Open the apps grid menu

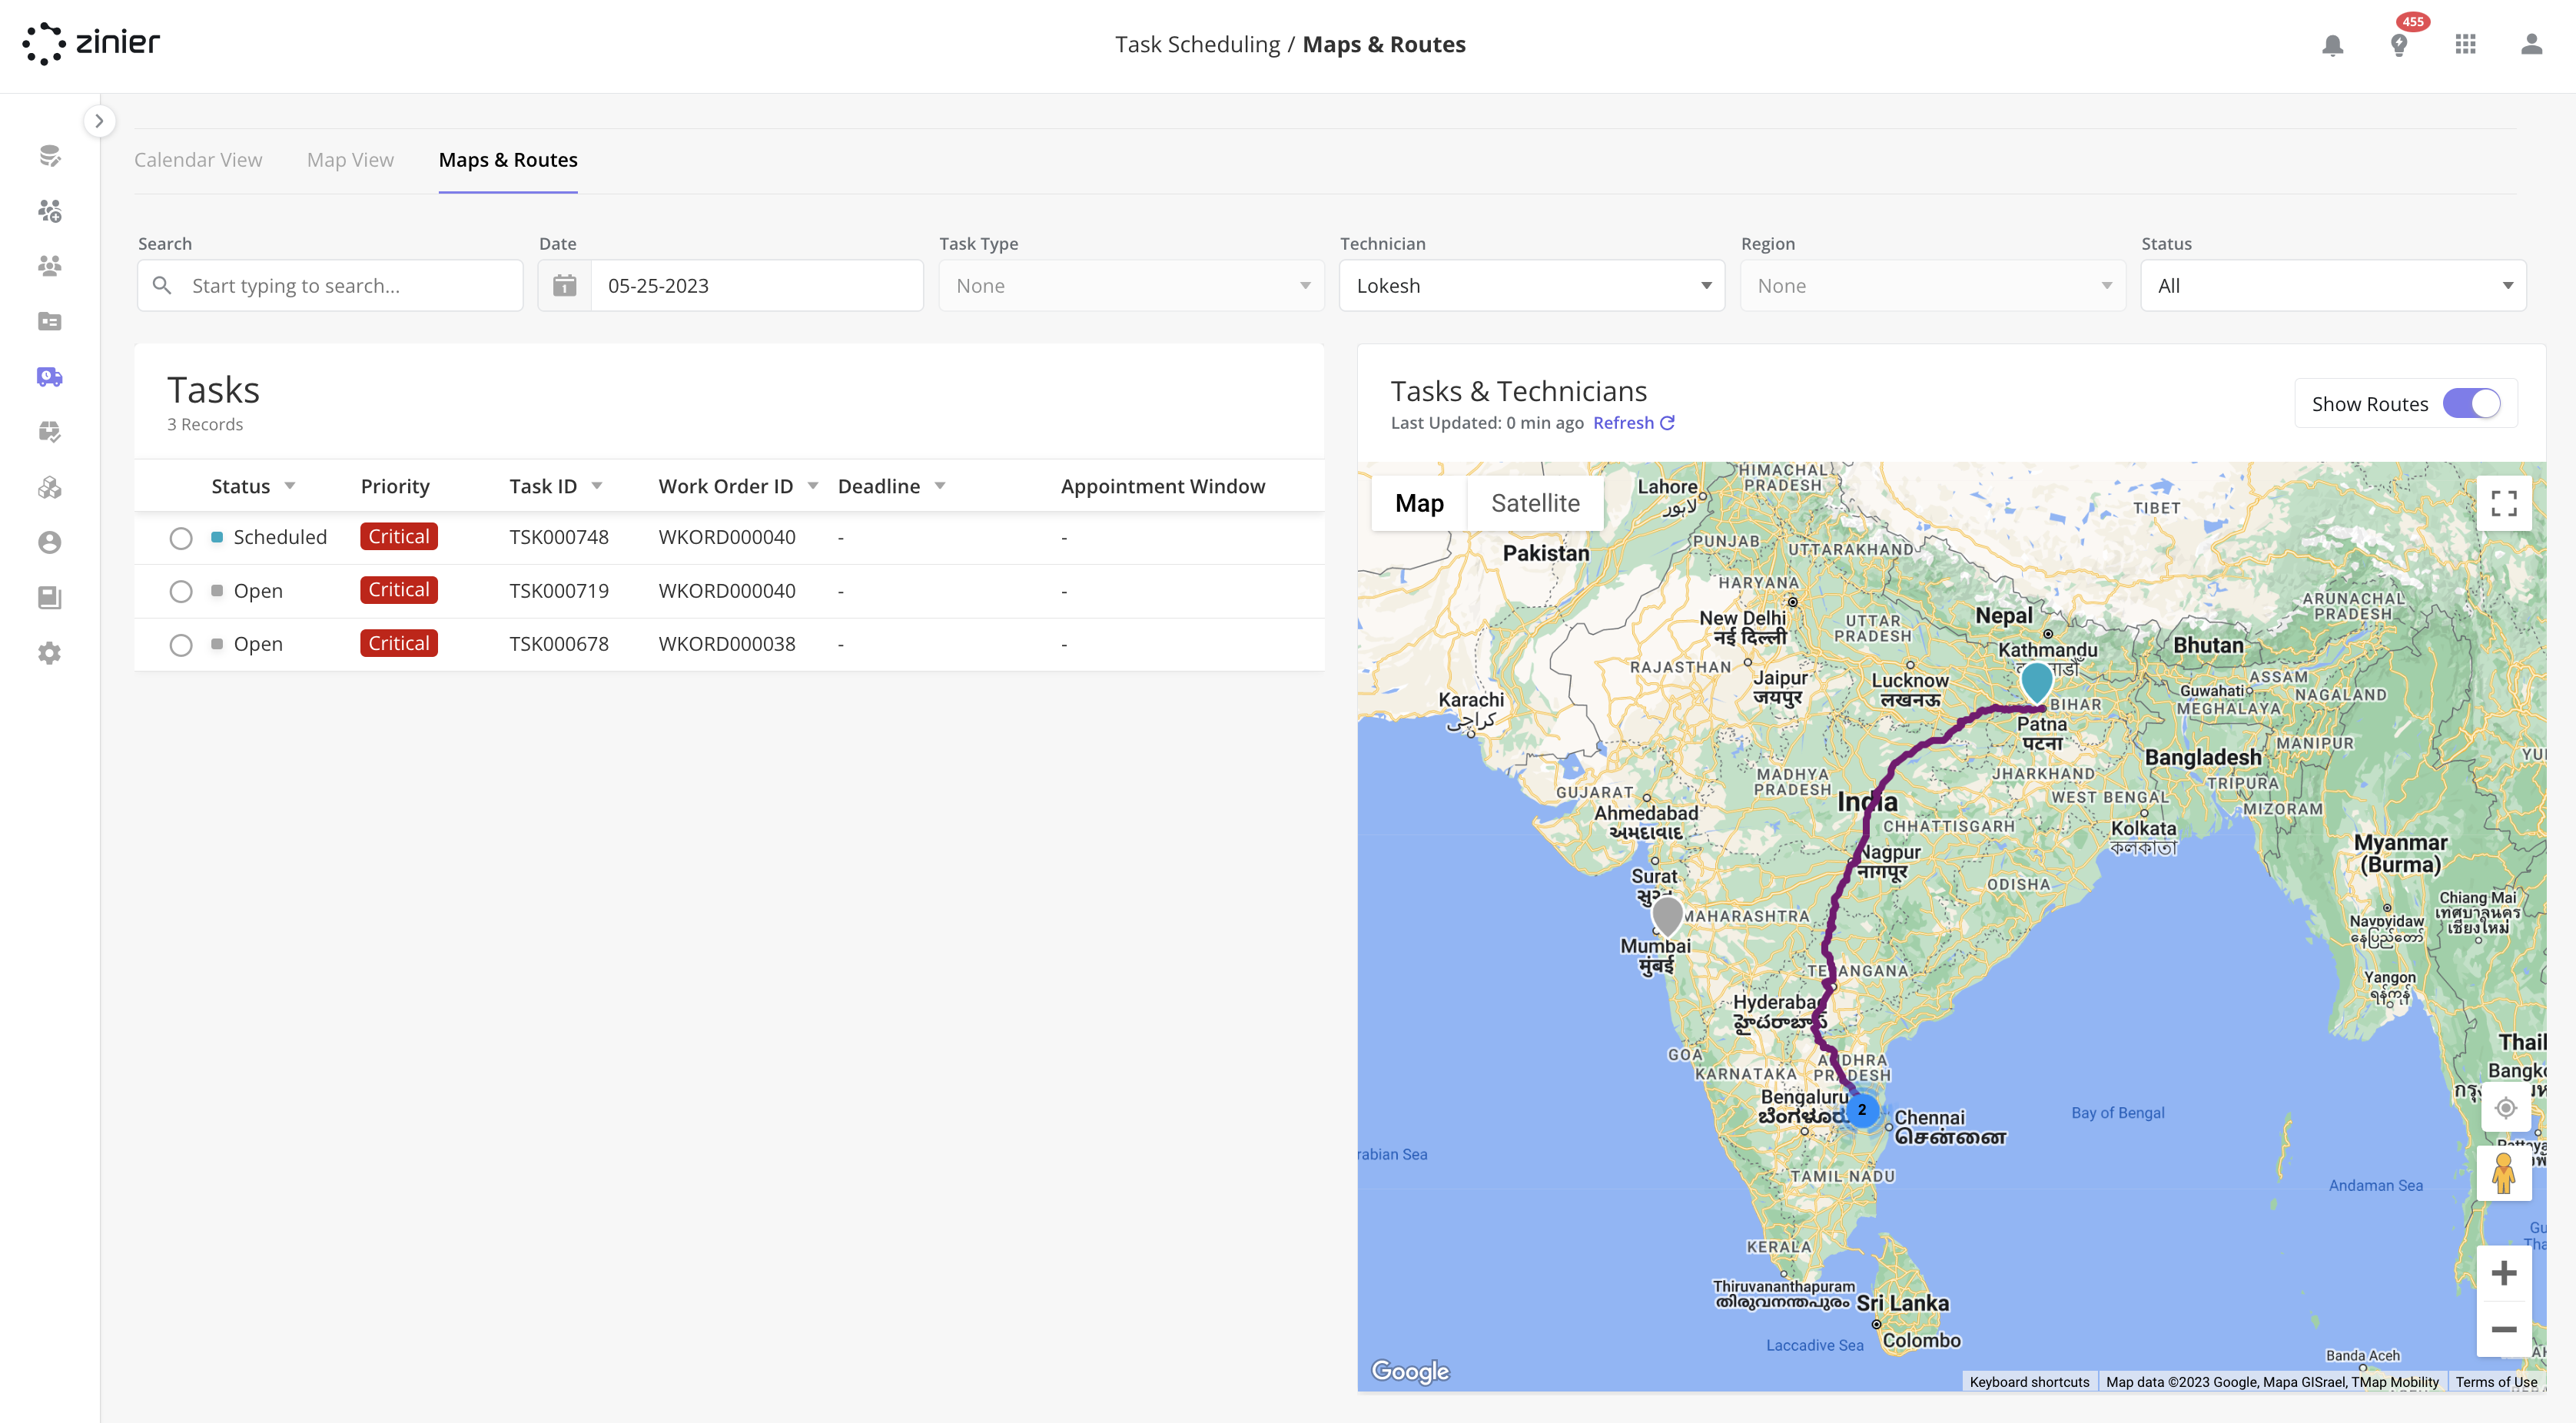pos(2465,45)
